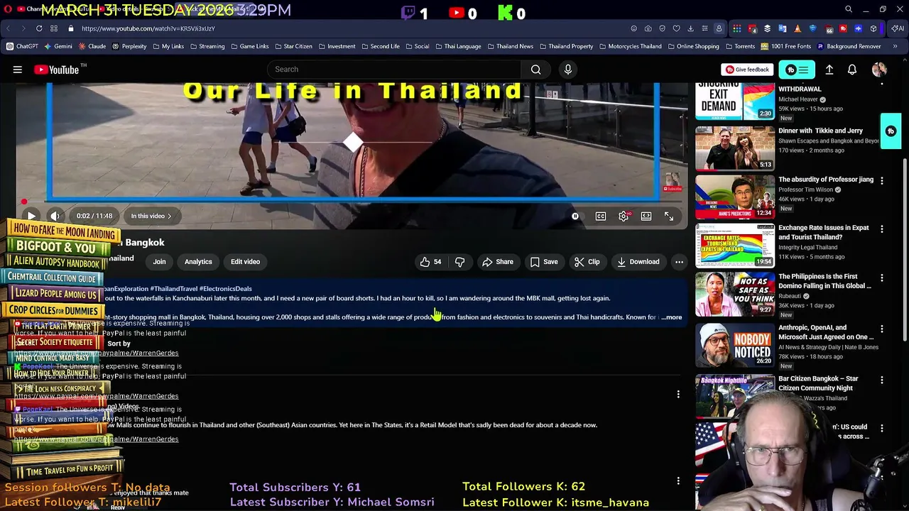Open the cyan extension button beside Give feedback
The height and width of the screenshot is (511, 909).
tap(796, 70)
